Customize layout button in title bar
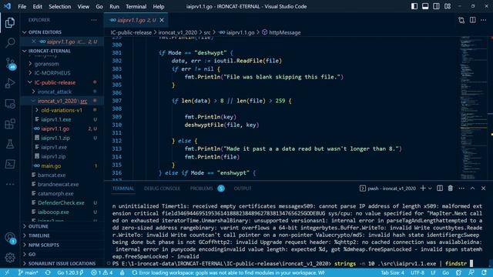 pyautogui.click(x=448, y=6)
